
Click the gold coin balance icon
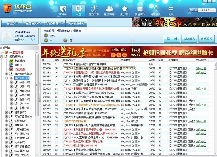click(x=46, y=40)
